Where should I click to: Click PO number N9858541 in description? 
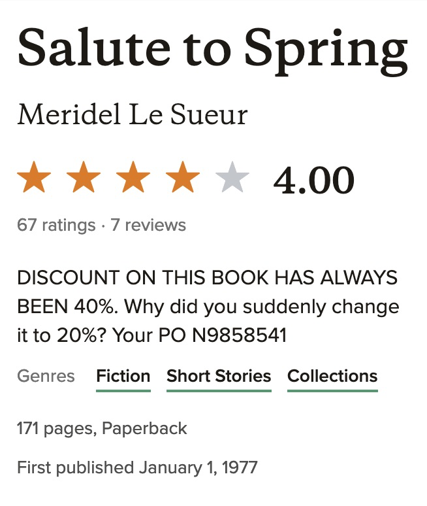(239, 335)
